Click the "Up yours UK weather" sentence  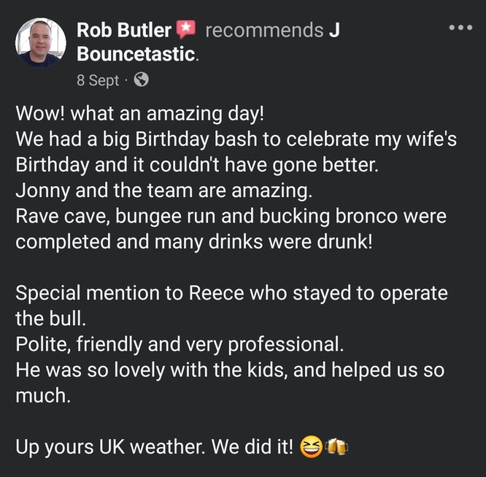(154, 447)
